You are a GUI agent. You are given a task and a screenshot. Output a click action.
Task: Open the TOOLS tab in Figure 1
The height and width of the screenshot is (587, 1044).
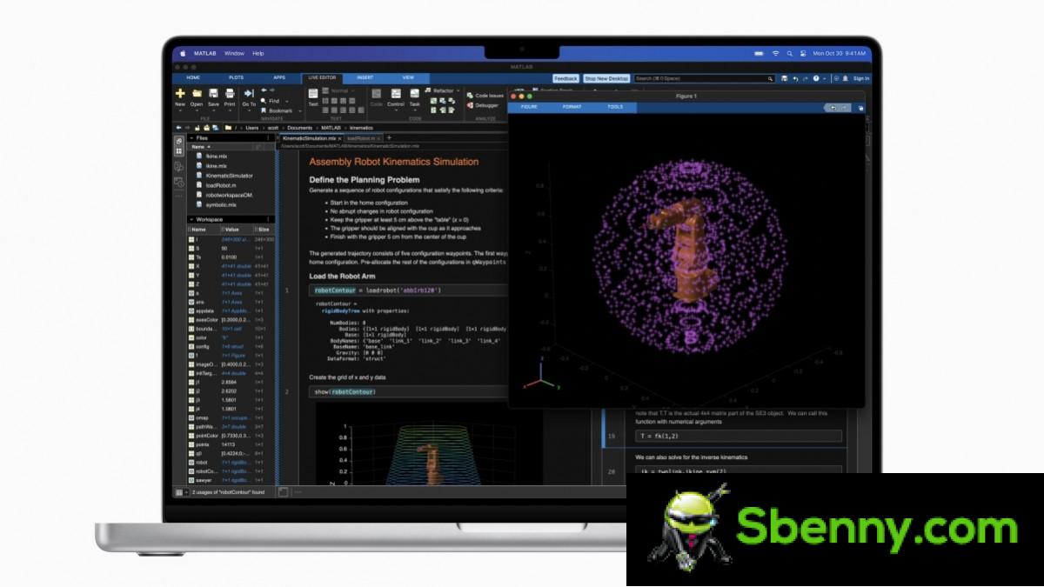click(x=615, y=107)
